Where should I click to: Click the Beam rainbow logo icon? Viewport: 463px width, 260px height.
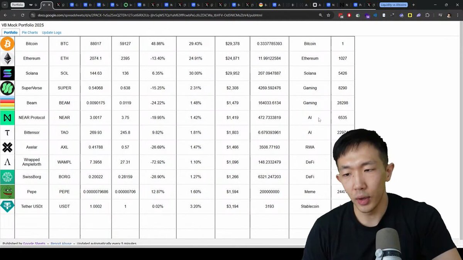(x=7, y=103)
